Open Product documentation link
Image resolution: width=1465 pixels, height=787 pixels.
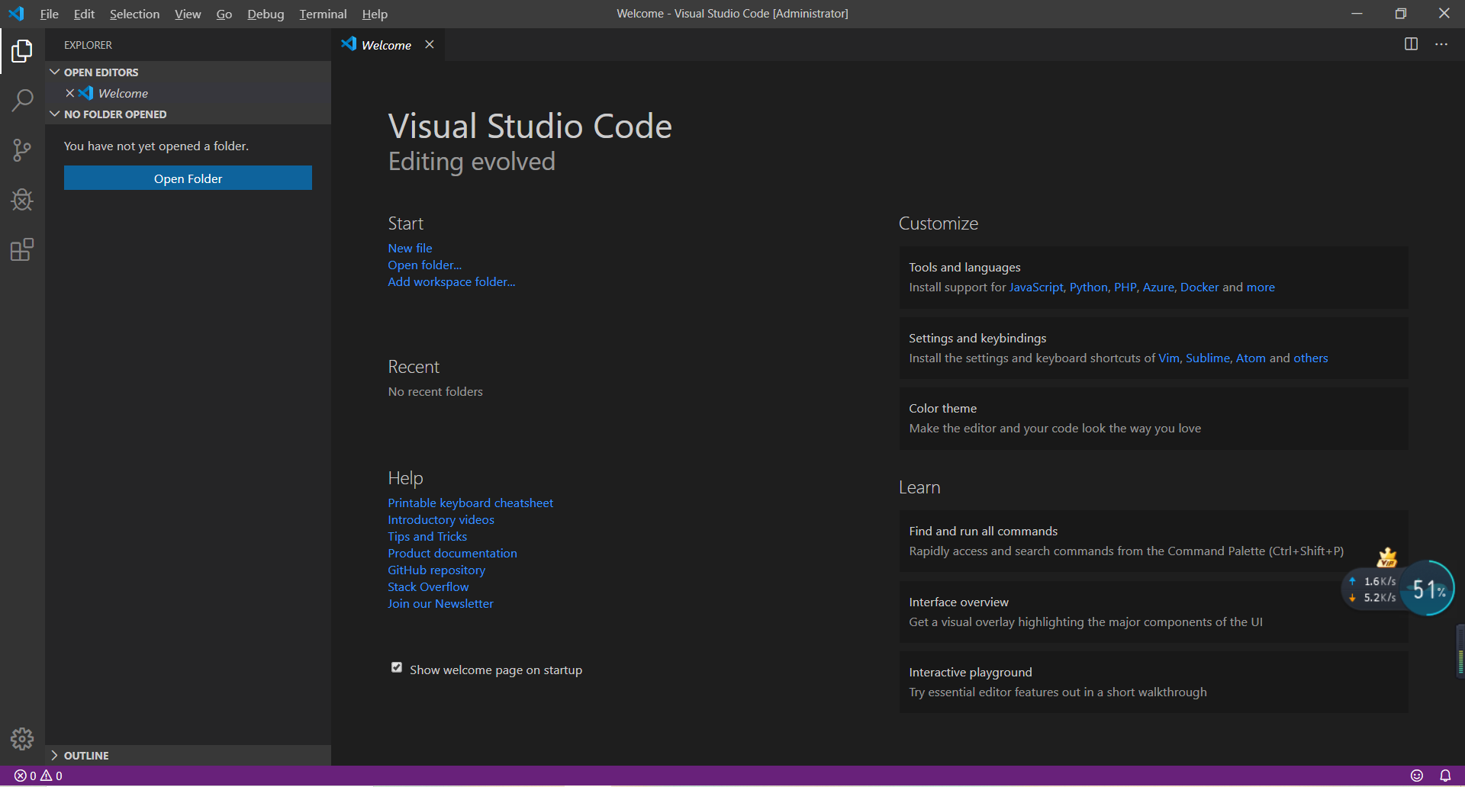click(452, 553)
